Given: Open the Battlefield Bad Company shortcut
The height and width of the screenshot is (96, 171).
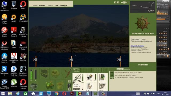Looking at the screenshot, I should pyautogui.click(x=23, y=71).
